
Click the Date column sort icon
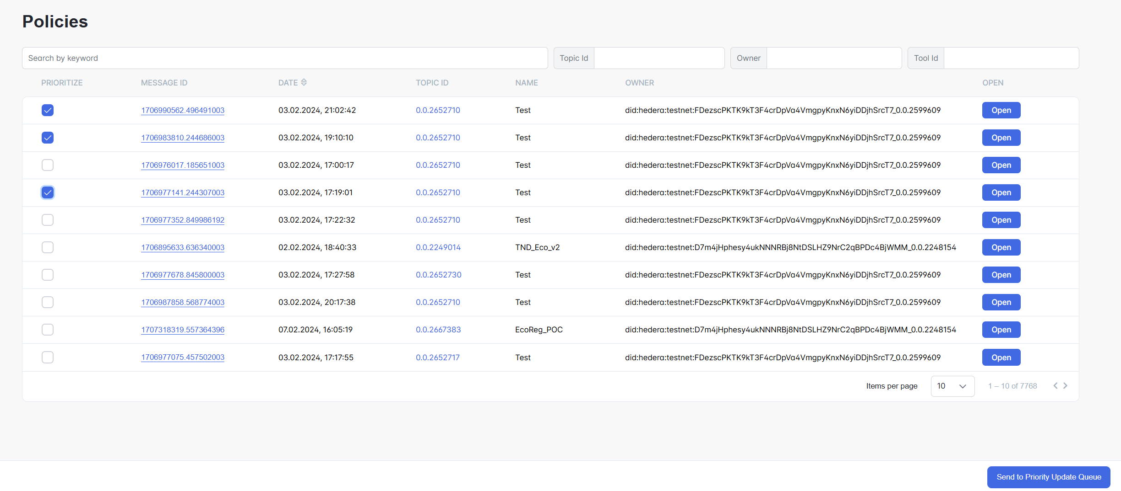(x=304, y=82)
